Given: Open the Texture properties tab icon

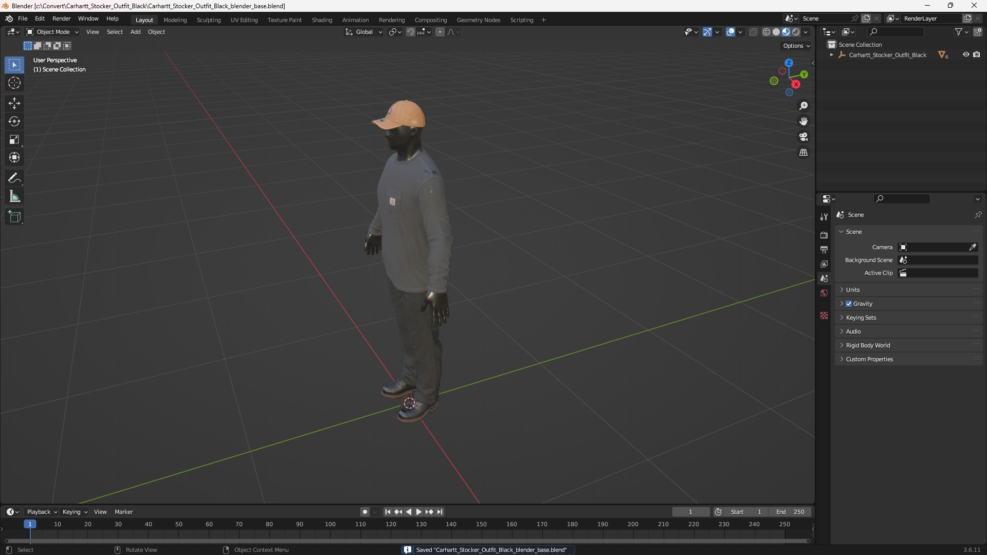Looking at the screenshot, I should tap(824, 316).
